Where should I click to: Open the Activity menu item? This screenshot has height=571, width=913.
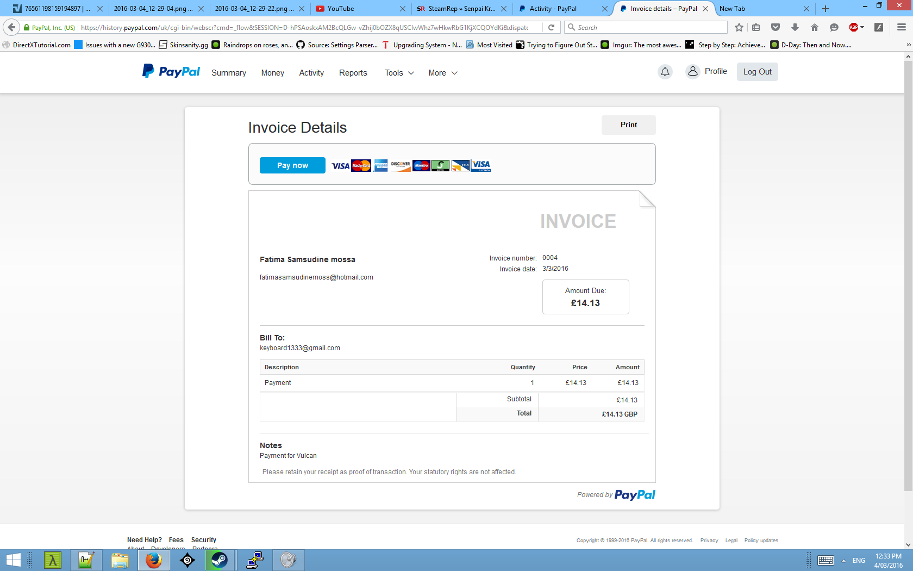point(311,73)
